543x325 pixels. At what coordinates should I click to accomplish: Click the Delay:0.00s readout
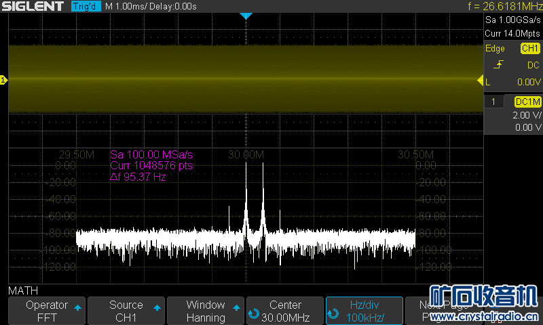pyautogui.click(x=173, y=7)
